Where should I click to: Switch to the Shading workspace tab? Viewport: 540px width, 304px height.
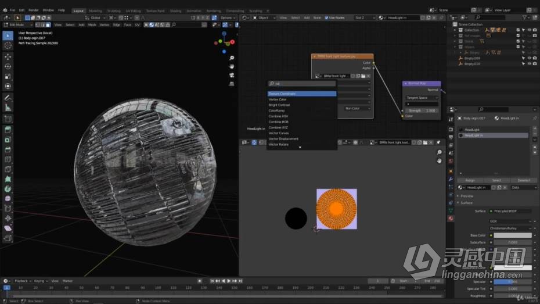click(x=175, y=10)
